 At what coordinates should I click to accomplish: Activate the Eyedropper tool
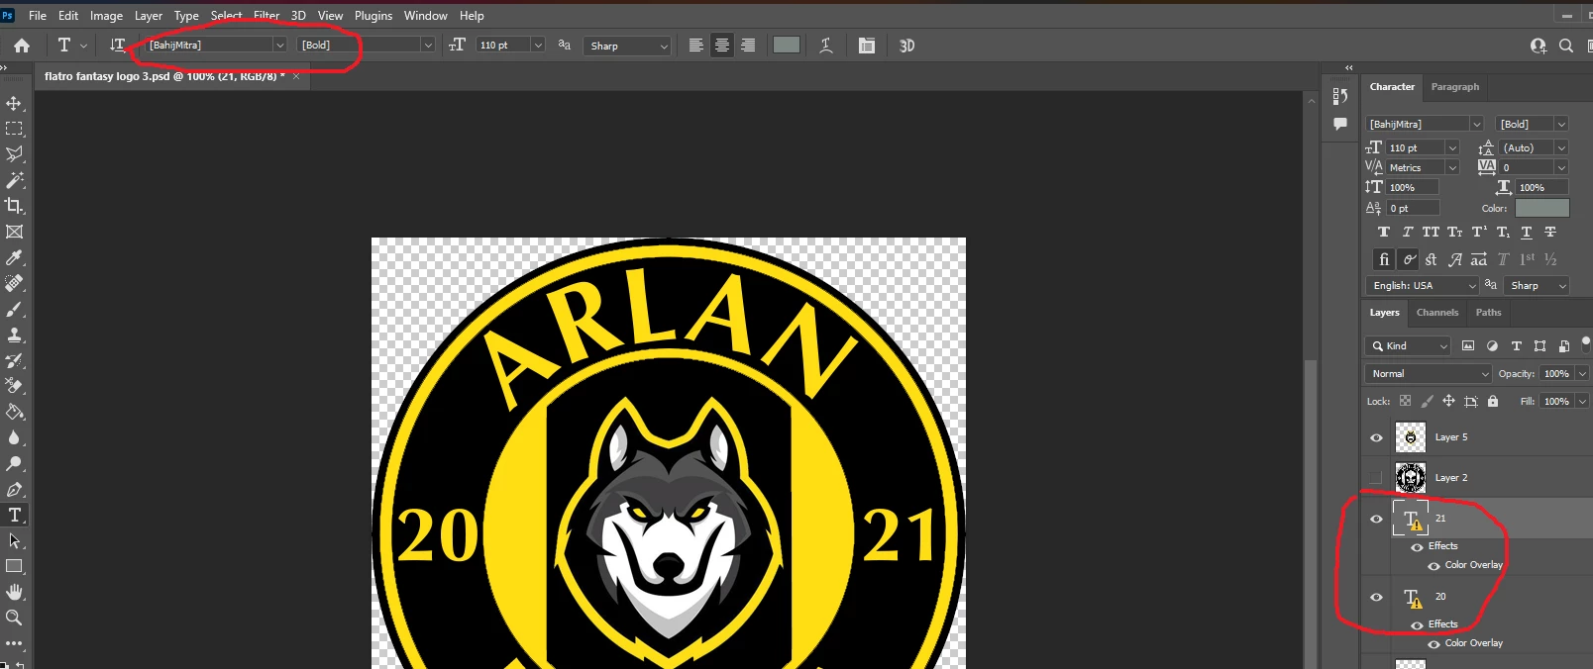pyautogui.click(x=14, y=257)
